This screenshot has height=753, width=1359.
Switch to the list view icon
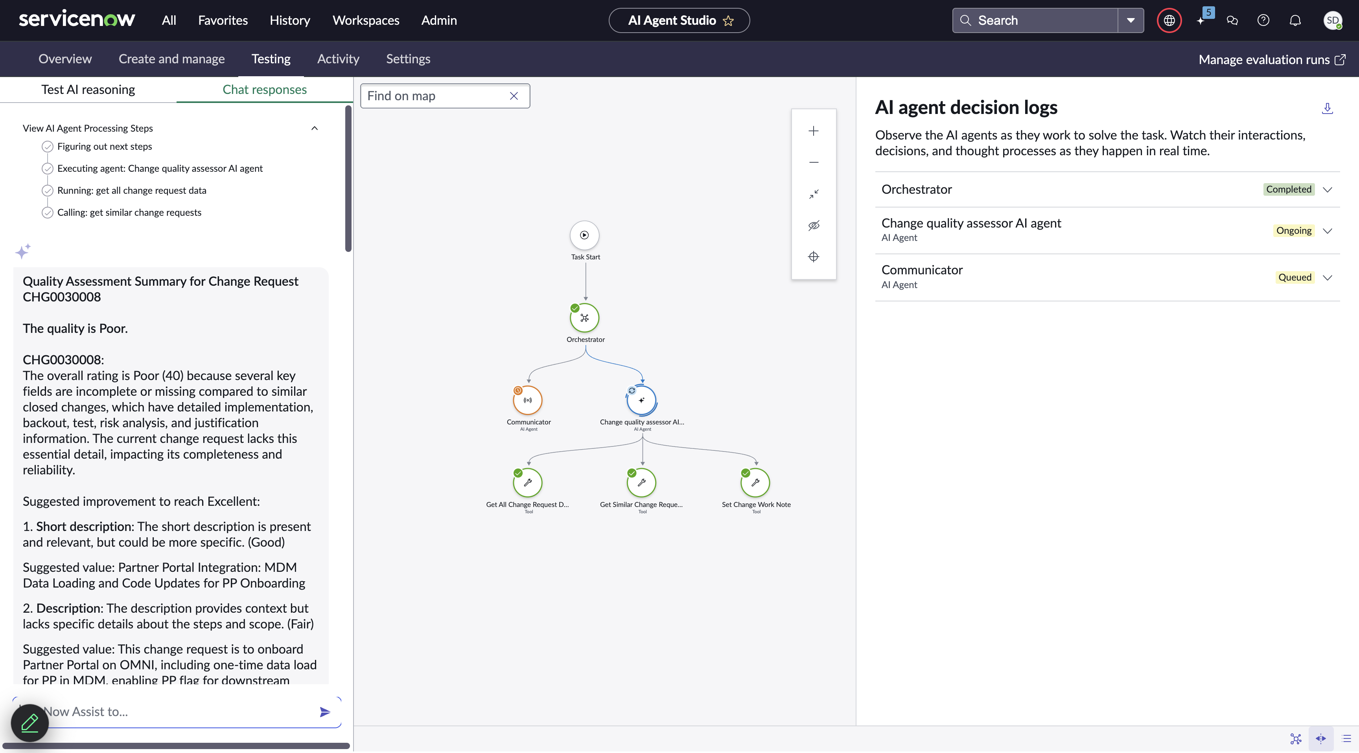tap(1346, 739)
